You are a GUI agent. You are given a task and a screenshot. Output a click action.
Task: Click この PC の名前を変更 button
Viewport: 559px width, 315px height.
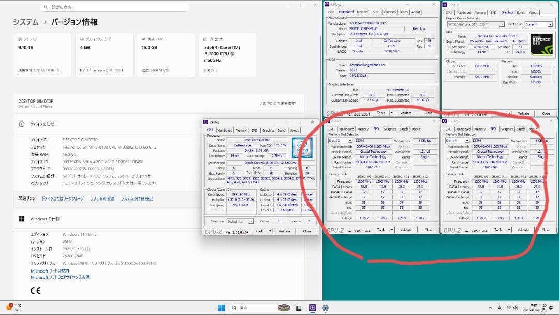(x=278, y=104)
